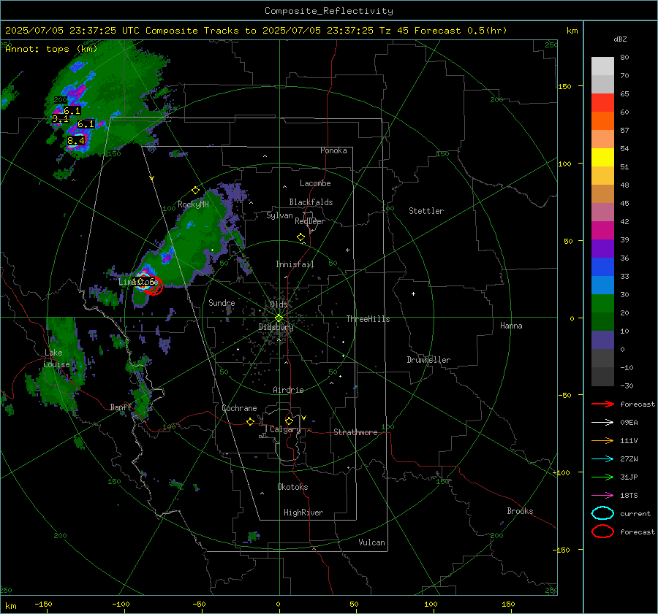Click the Okotoks town label
658x614 pixels.
pyautogui.click(x=292, y=487)
